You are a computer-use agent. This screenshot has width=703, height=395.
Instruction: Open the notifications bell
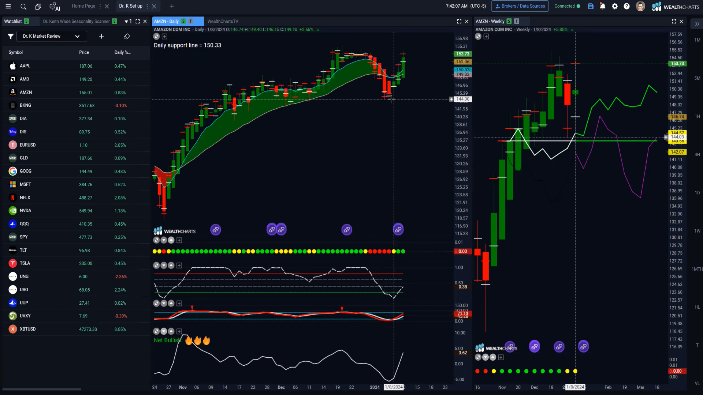point(602,6)
